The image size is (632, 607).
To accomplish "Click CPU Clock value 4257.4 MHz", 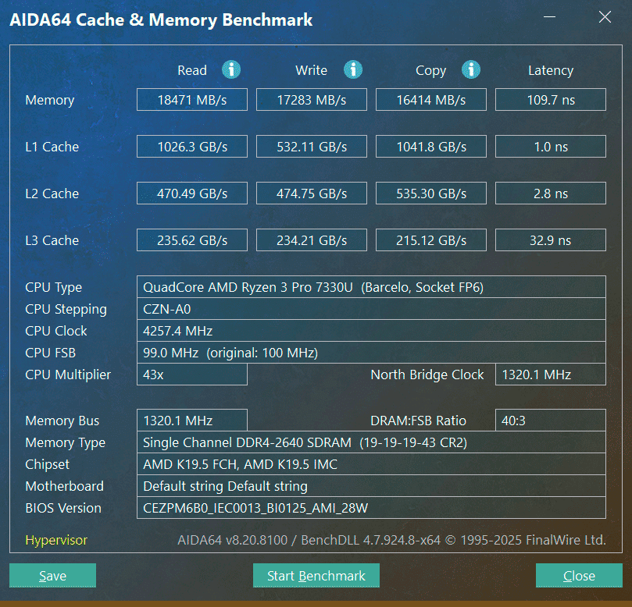I will (x=371, y=331).
